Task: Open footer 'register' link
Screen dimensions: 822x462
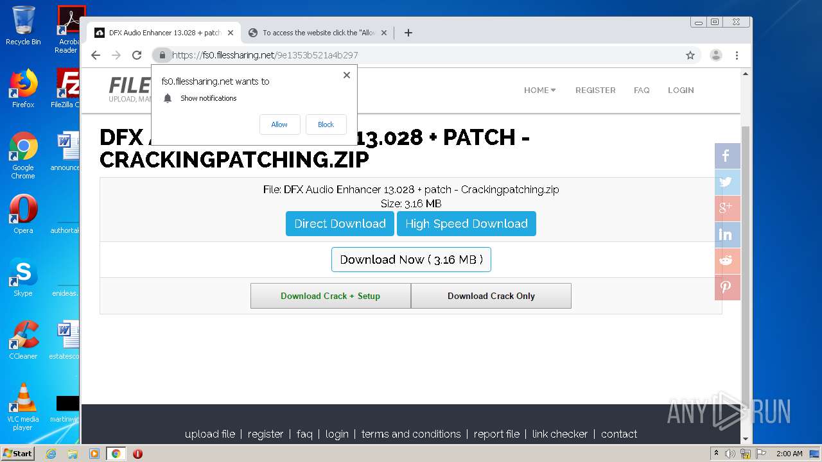Action: point(265,434)
